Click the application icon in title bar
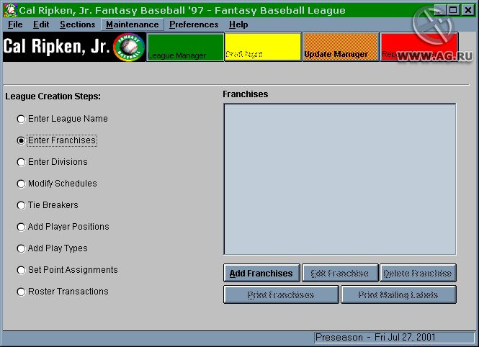479x347 pixels. click(x=10, y=10)
